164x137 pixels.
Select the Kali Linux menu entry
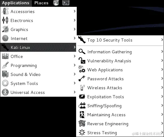[38, 47]
